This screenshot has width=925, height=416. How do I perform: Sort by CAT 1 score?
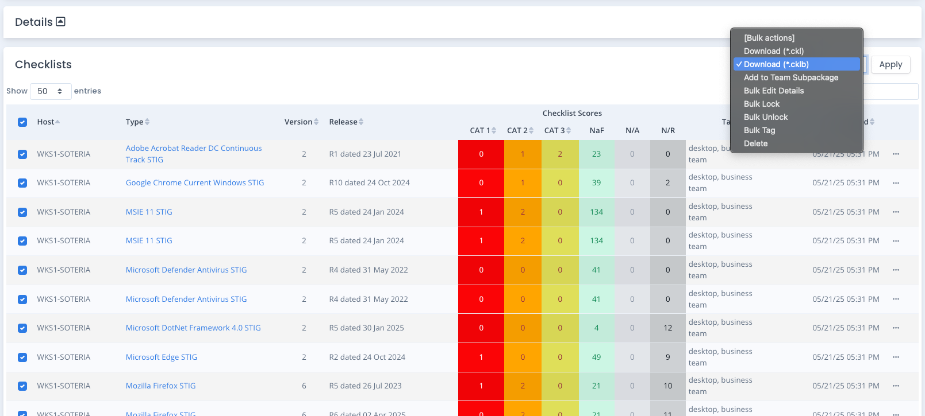tap(483, 130)
